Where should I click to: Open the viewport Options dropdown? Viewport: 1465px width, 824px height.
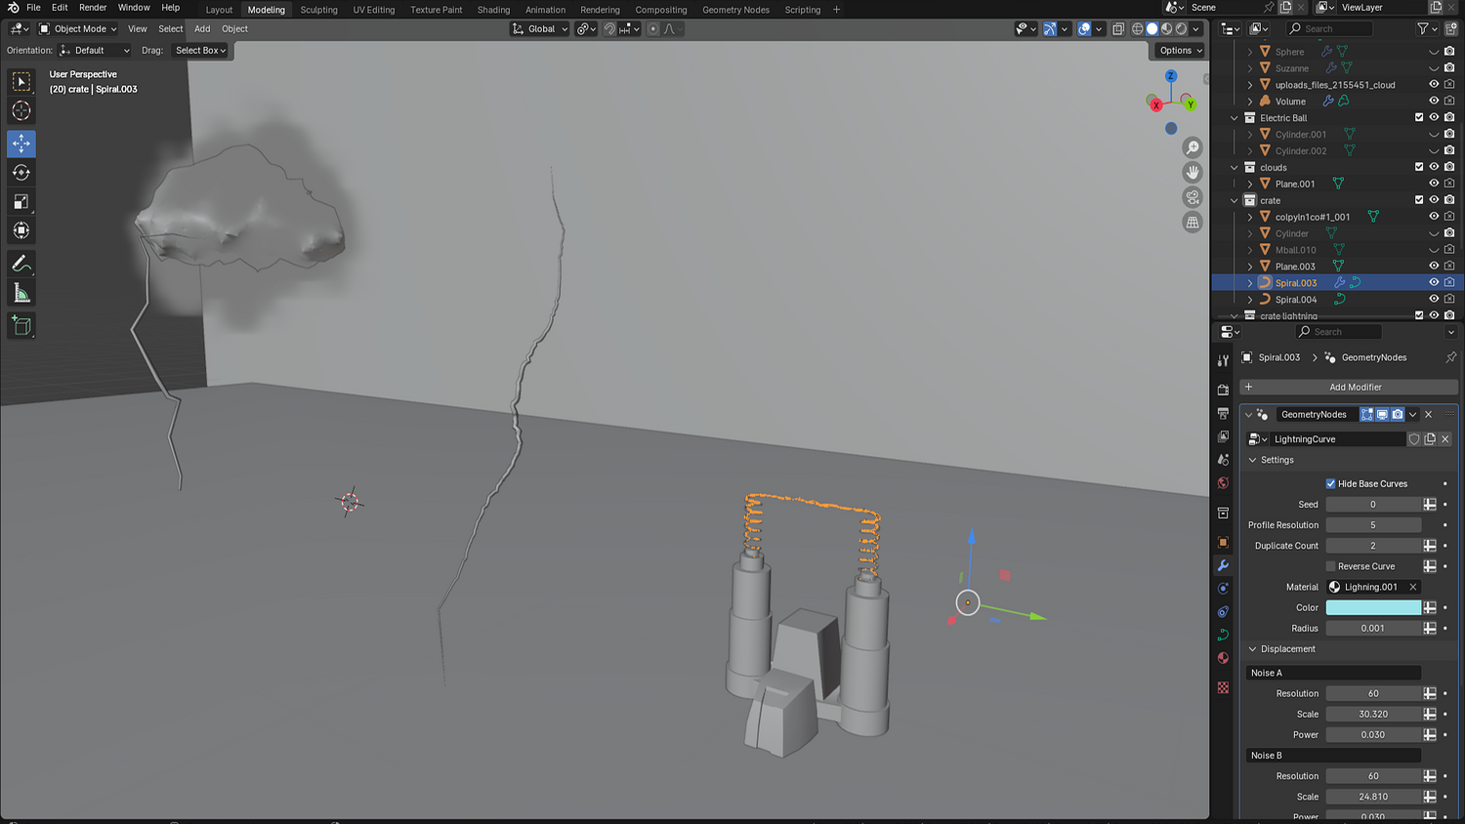point(1180,51)
